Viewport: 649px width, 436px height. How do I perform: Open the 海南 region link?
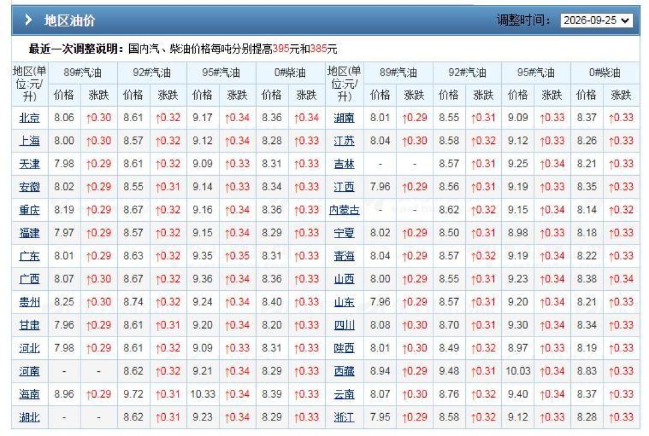29,394
